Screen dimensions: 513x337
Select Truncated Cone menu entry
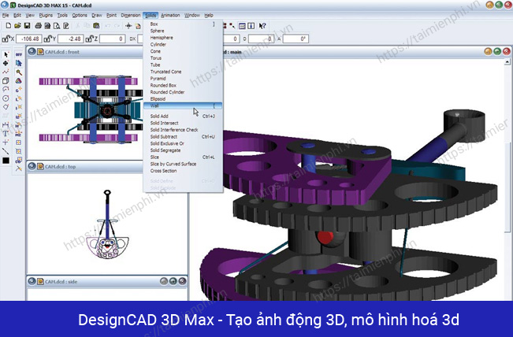183,72
